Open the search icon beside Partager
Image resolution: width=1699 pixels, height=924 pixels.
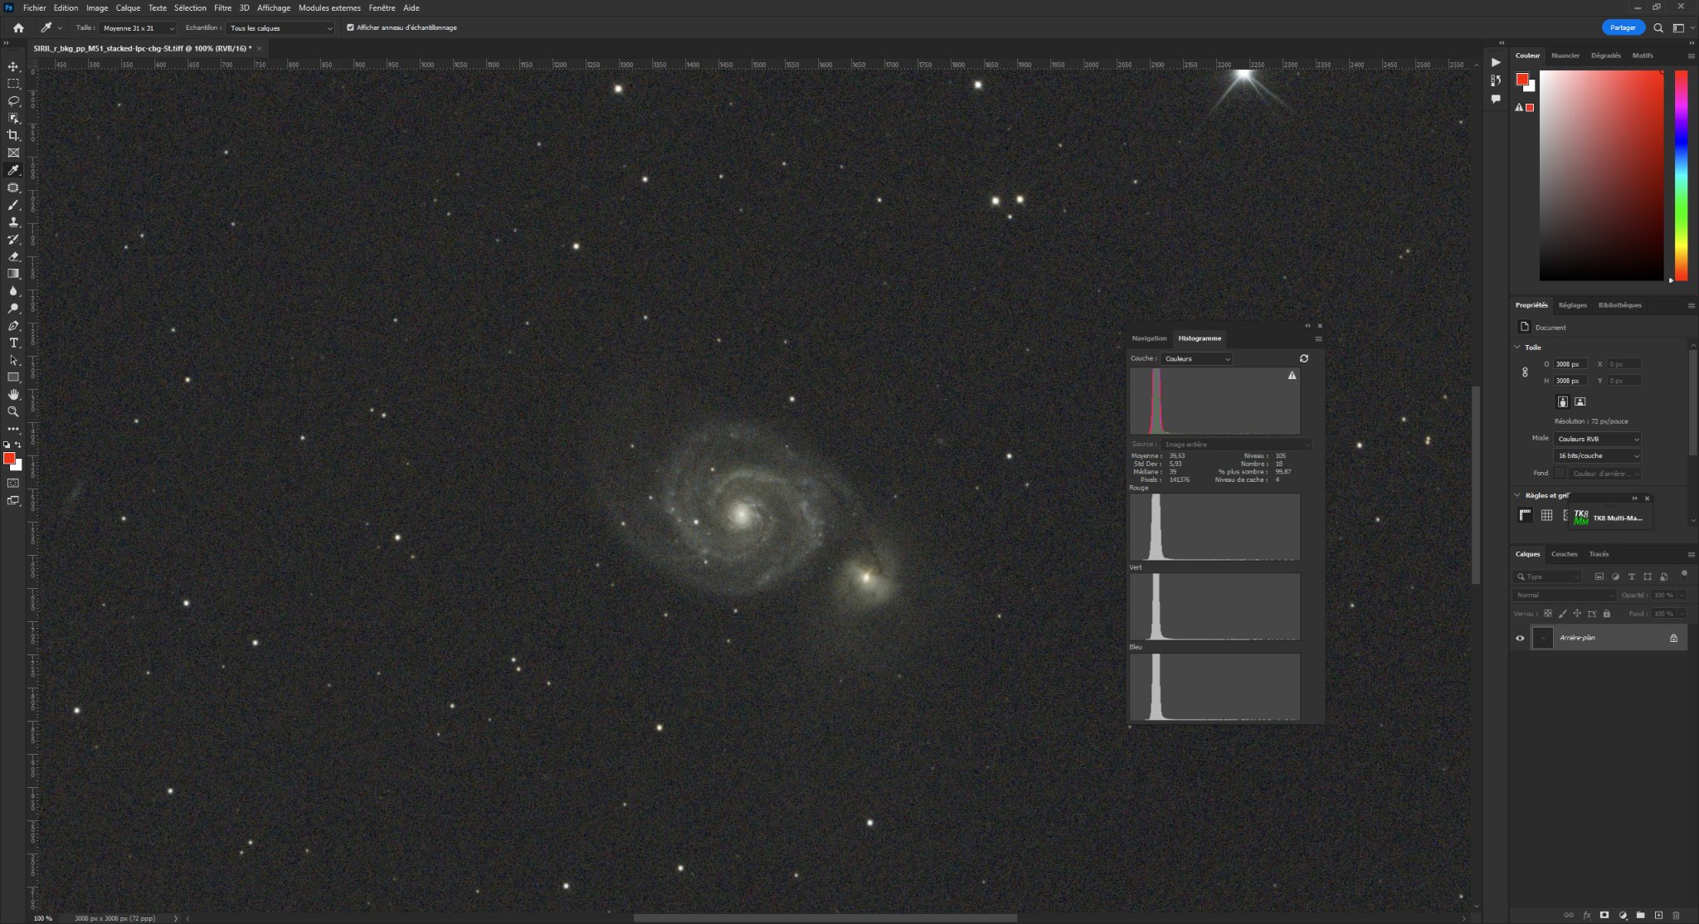[1658, 27]
